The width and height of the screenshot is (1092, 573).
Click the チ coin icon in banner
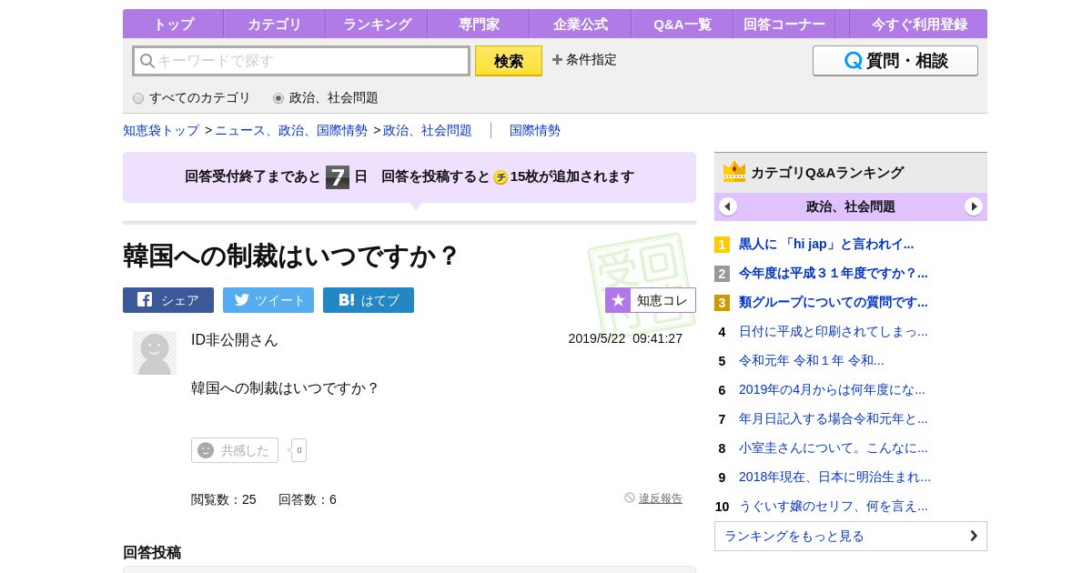500,177
